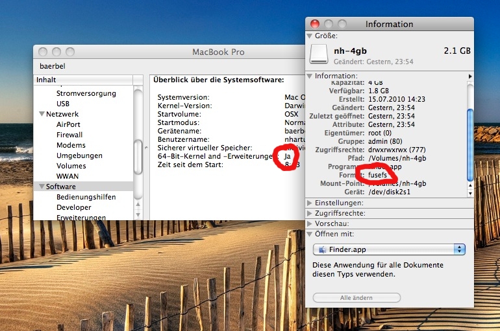The image size is (500, 331).
Task: Click the Benutzername label
Action: point(183,139)
